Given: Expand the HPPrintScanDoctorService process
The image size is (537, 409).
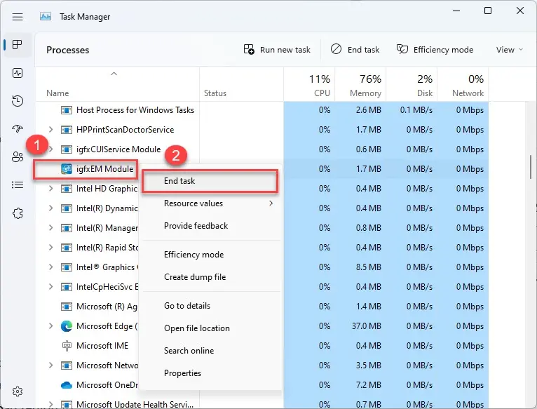Looking at the screenshot, I should tap(50, 130).
